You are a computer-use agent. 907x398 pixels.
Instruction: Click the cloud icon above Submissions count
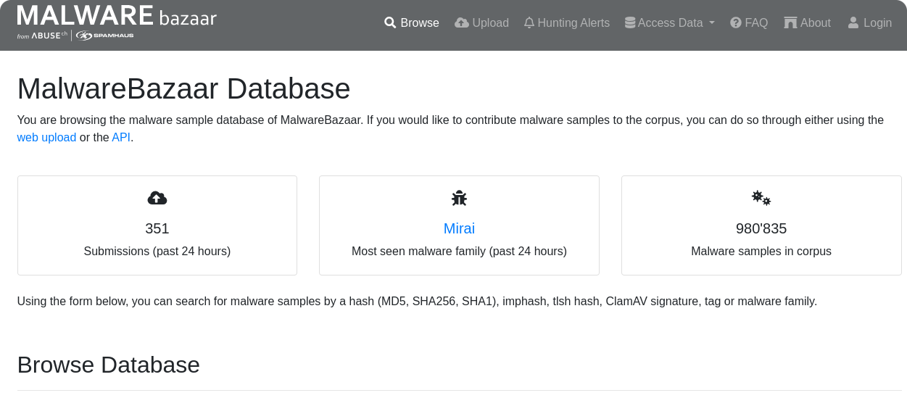(157, 198)
